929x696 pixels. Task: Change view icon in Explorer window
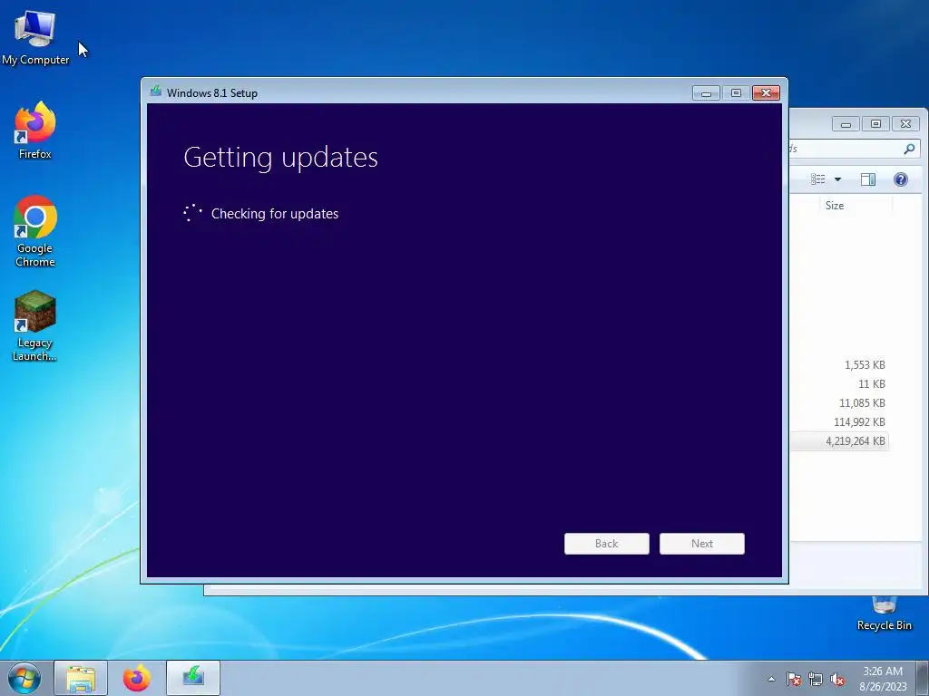pyautogui.click(x=818, y=179)
